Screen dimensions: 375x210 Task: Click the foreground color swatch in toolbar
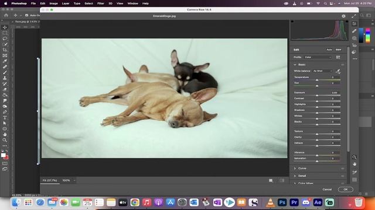(x=3, y=155)
